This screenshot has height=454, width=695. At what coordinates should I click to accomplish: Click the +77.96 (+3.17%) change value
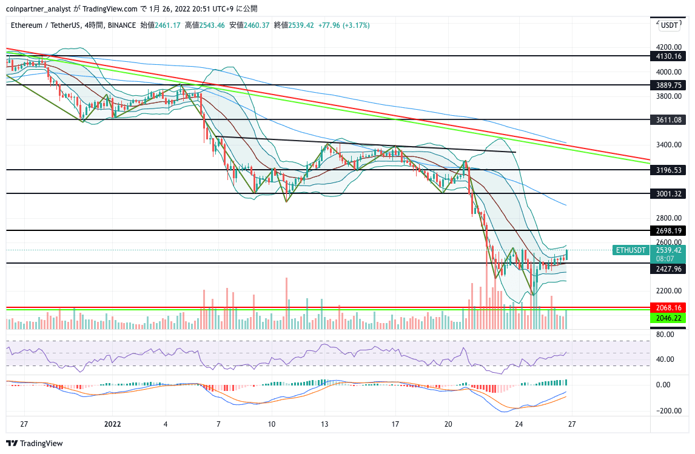click(x=344, y=25)
